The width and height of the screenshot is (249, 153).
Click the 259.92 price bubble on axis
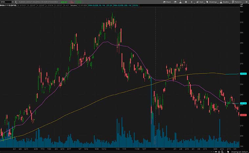[243, 74]
